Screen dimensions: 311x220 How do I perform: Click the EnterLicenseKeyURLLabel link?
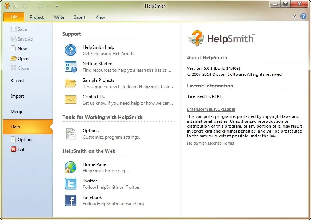pyautogui.click(x=211, y=109)
